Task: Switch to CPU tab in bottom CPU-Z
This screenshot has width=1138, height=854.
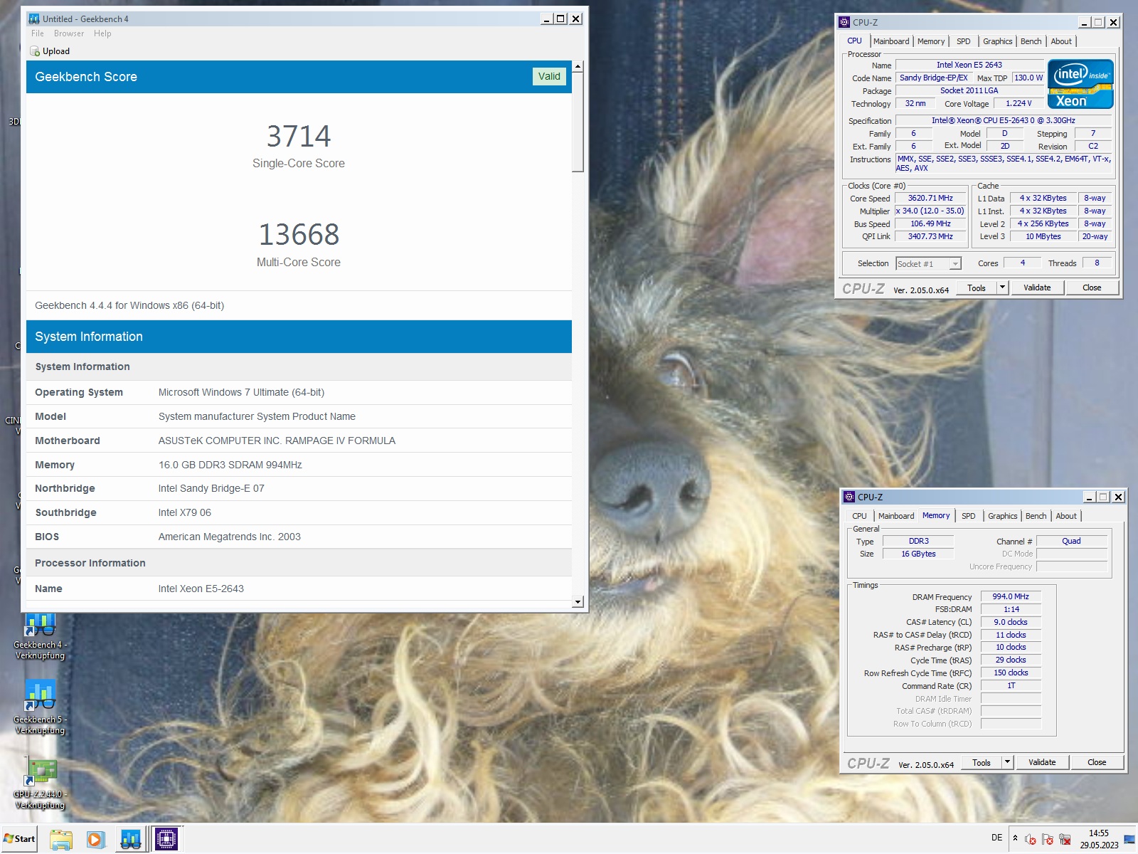Action: coord(859,516)
